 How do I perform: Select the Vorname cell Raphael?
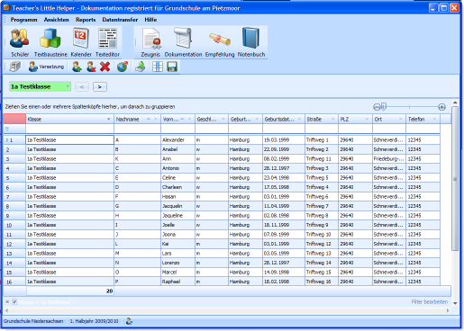point(177,282)
